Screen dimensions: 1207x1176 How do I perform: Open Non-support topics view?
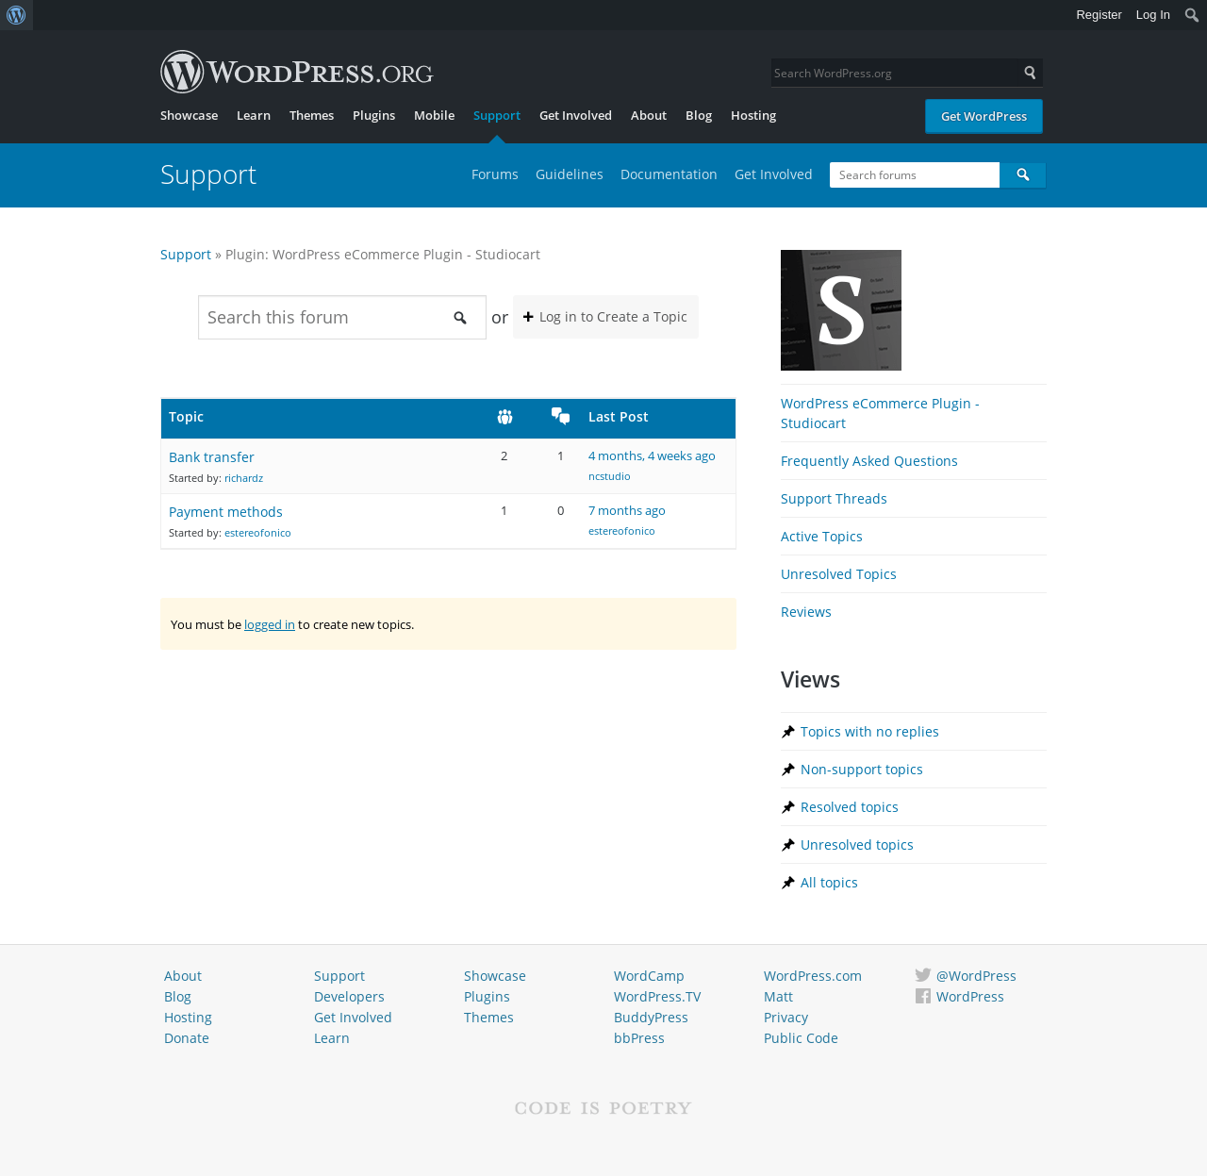tap(862, 770)
